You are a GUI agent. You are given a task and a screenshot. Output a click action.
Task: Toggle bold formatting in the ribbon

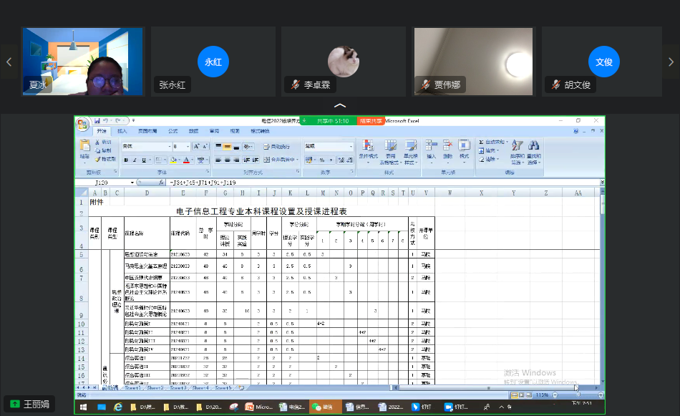click(x=125, y=160)
